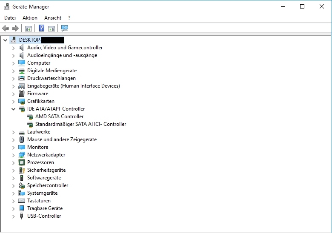Click the blue Help toolbar icon

tap(42, 28)
